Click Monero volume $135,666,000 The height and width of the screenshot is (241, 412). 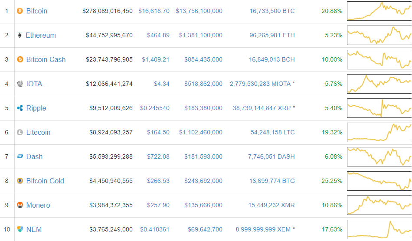pyautogui.click(x=203, y=205)
